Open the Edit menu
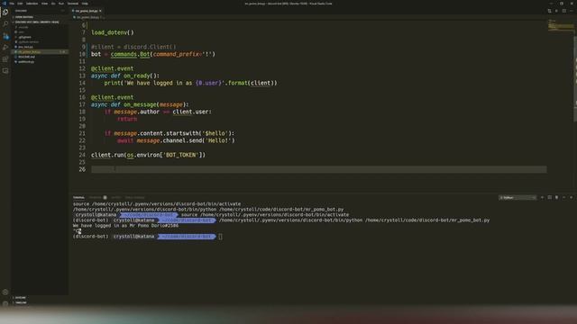The width and height of the screenshot is (577, 324). click(x=20, y=4)
